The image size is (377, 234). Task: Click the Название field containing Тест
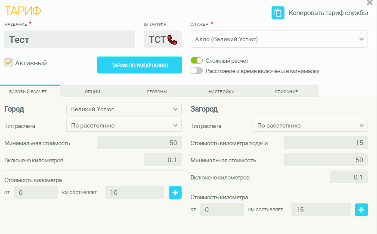coord(69,40)
